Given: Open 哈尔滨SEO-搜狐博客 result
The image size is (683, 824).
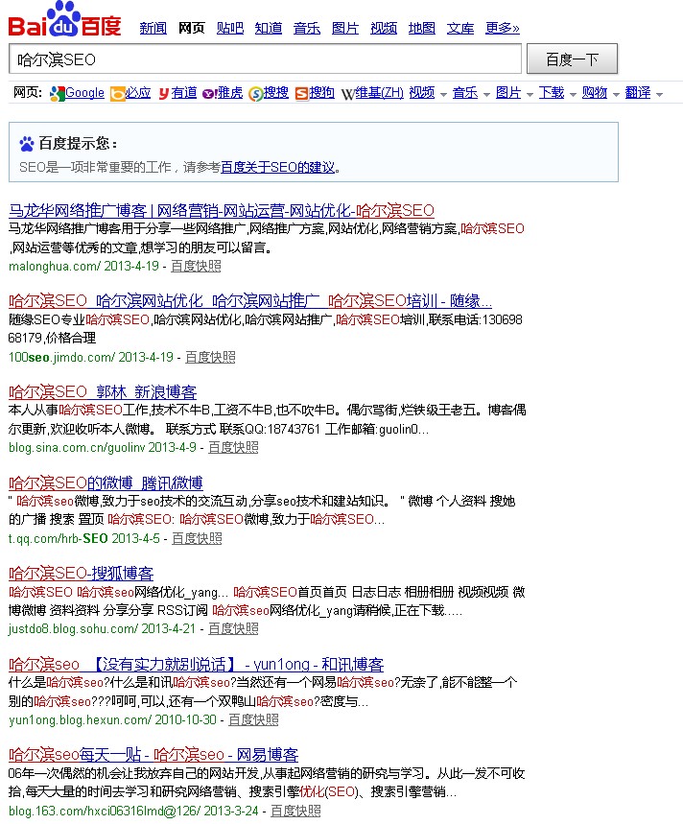Looking at the screenshot, I should (82, 574).
